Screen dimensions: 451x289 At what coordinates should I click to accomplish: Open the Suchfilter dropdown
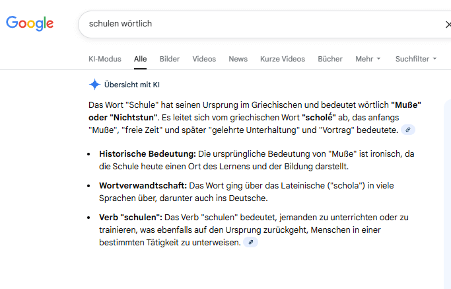pyautogui.click(x=416, y=59)
